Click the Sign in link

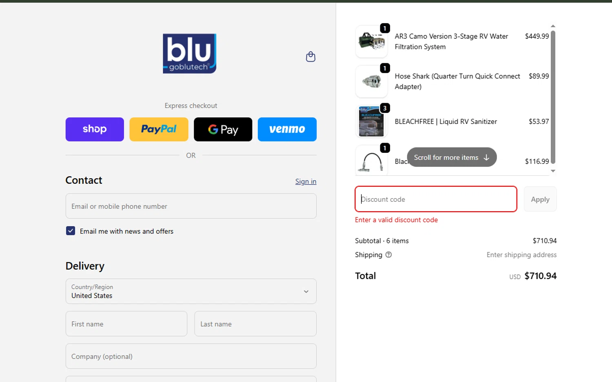coord(306,181)
